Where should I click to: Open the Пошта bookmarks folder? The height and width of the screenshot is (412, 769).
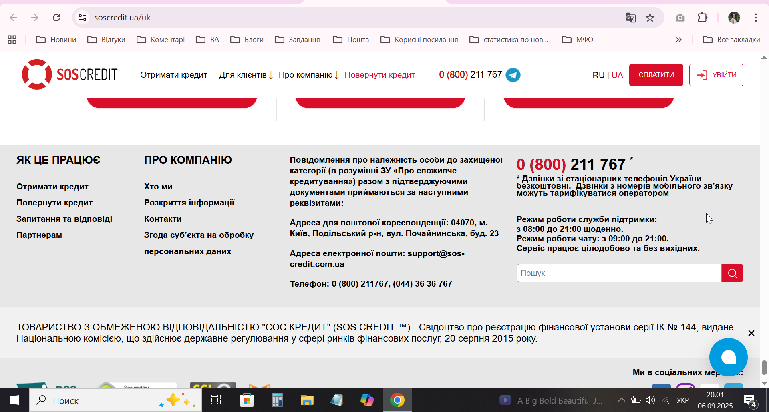(351, 40)
